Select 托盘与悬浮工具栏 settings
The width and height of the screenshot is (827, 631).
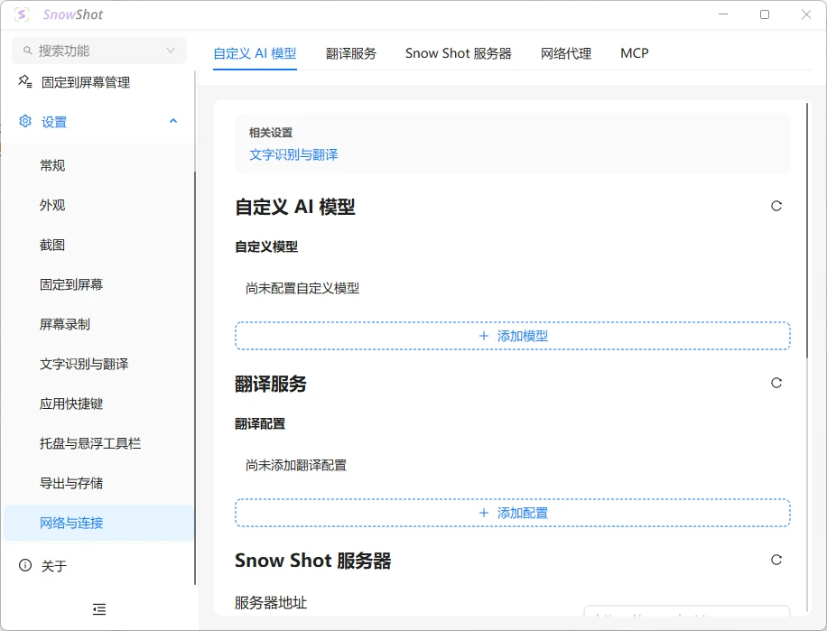pos(99,443)
